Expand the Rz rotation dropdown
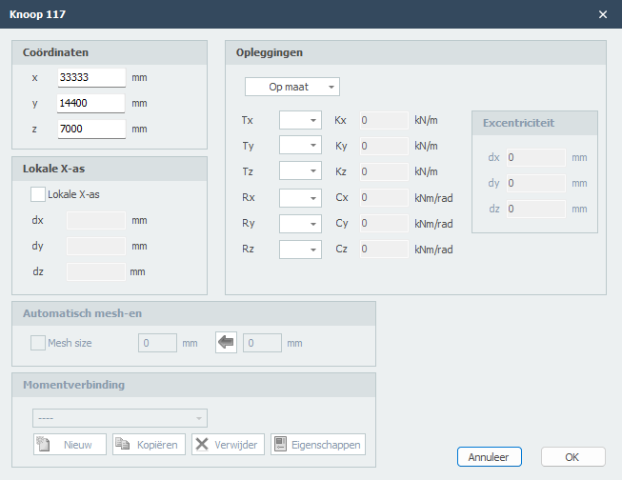The height and width of the screenshot is (480, 622). (300, 250)
